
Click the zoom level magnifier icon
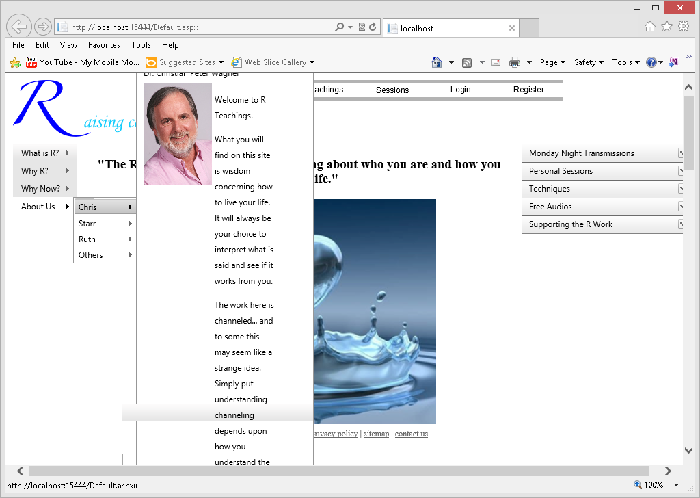click(638, 484)
